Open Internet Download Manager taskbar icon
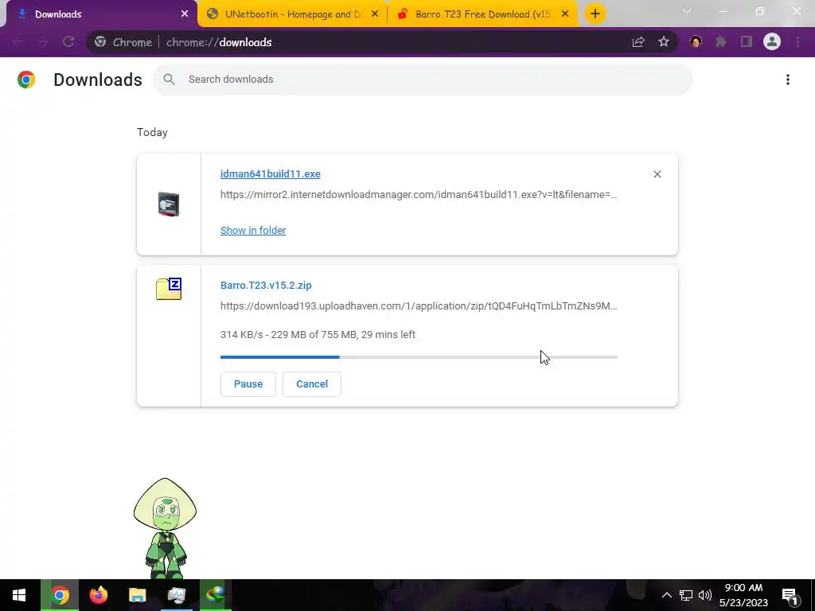The width and height of the screenshot is (815, 611). [215, 595]
